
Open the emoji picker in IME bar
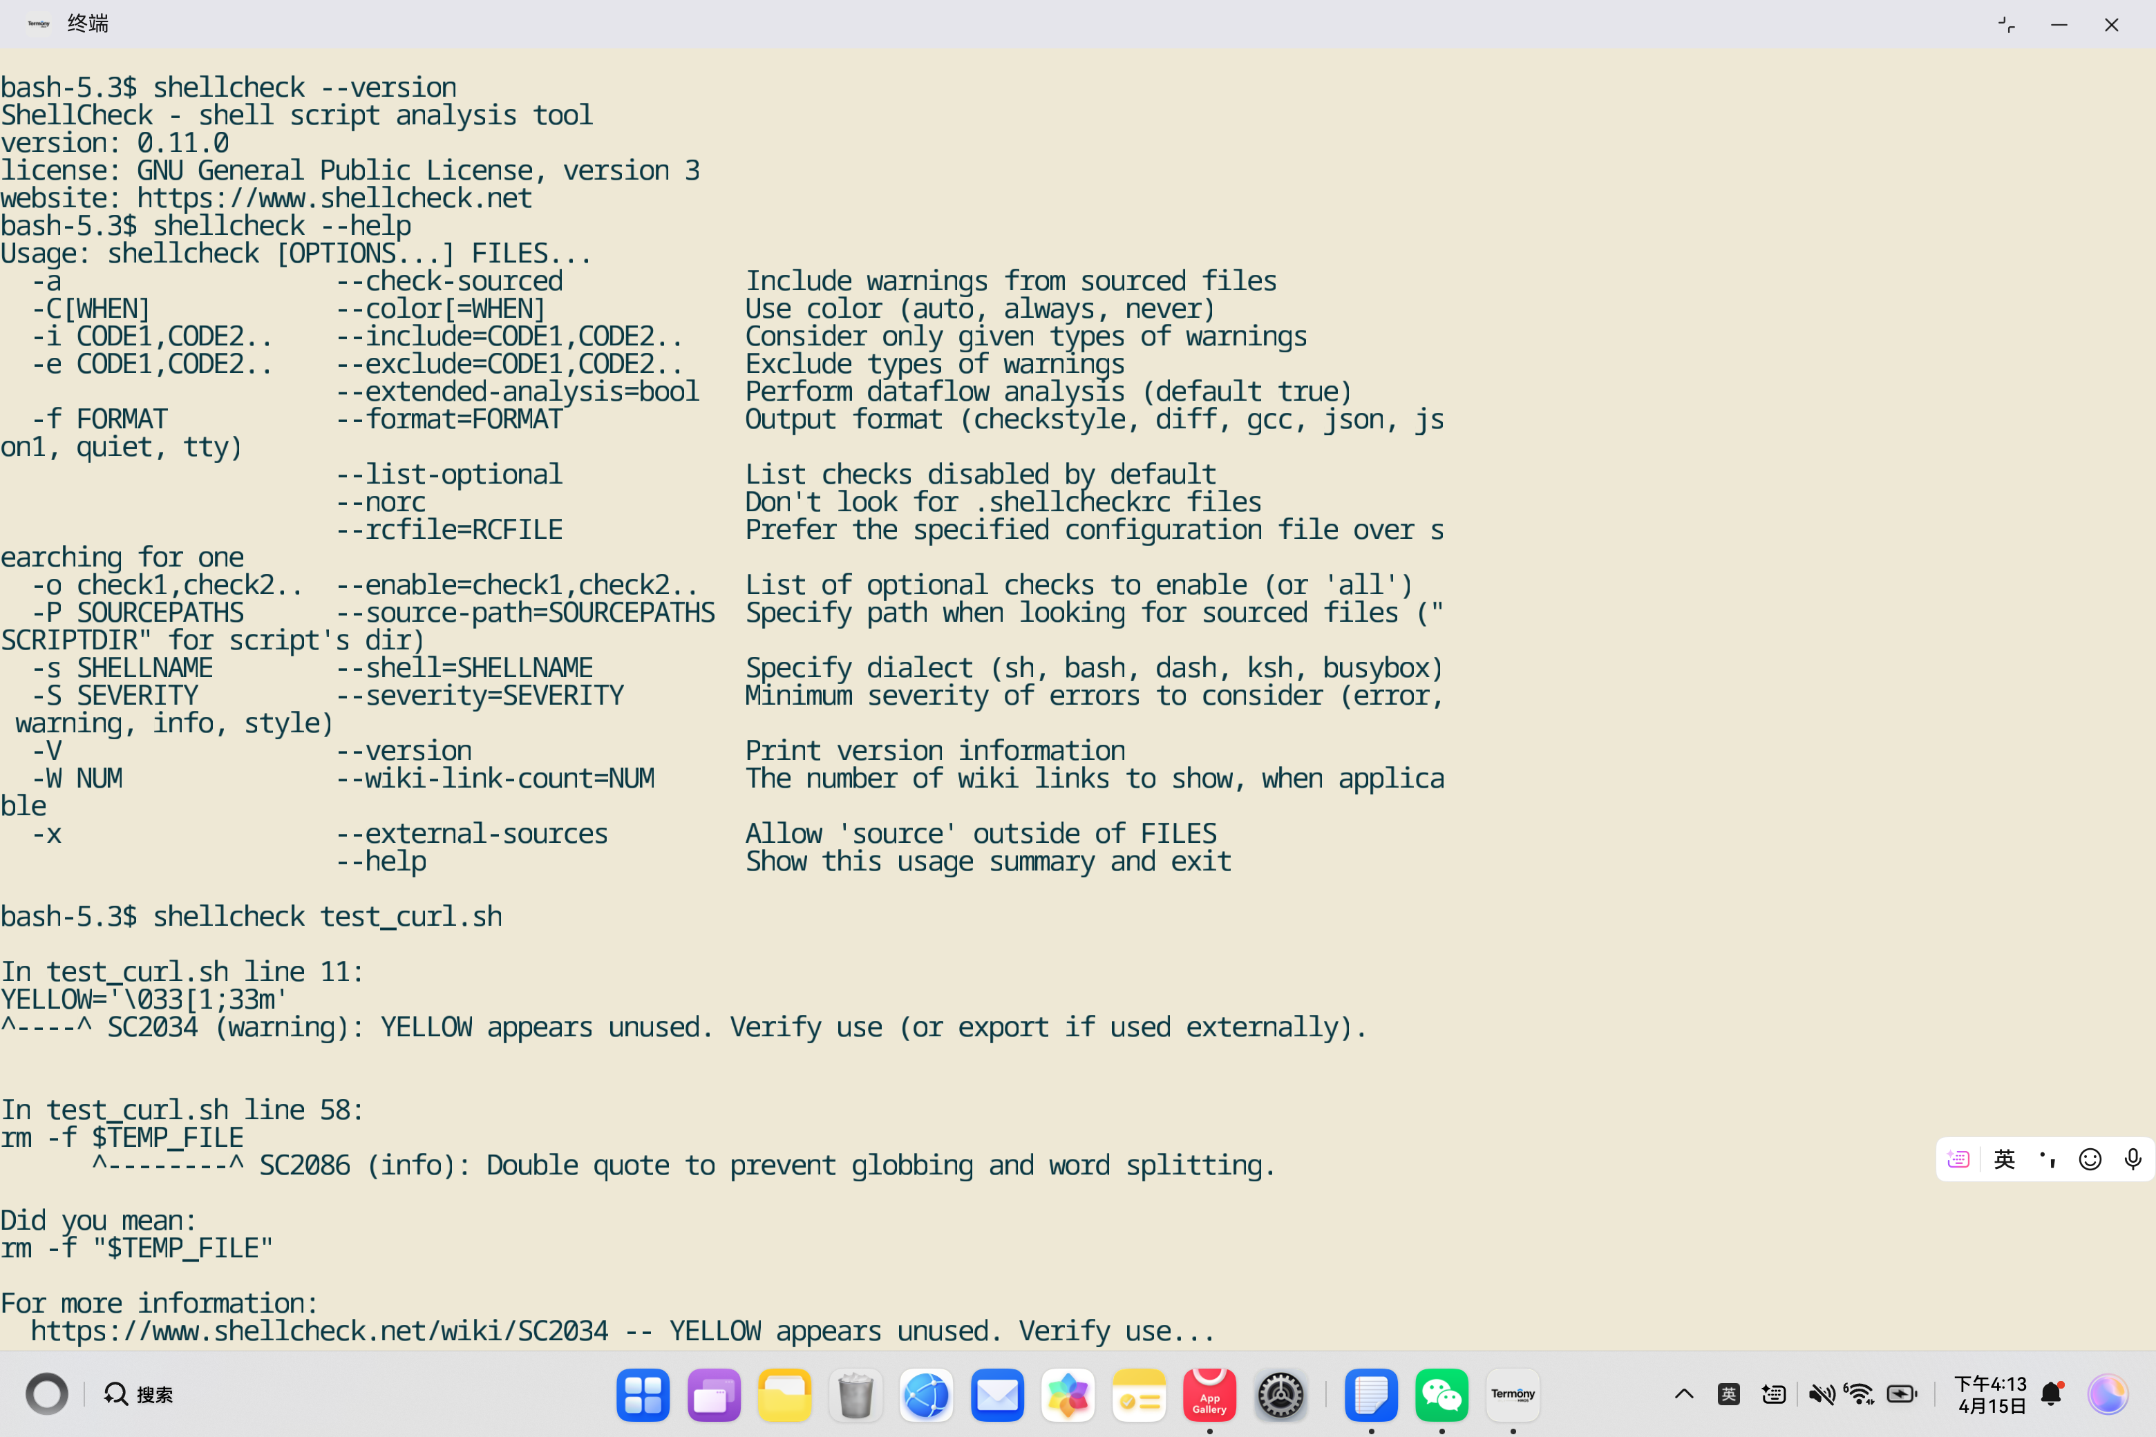click(2089, 1159)
